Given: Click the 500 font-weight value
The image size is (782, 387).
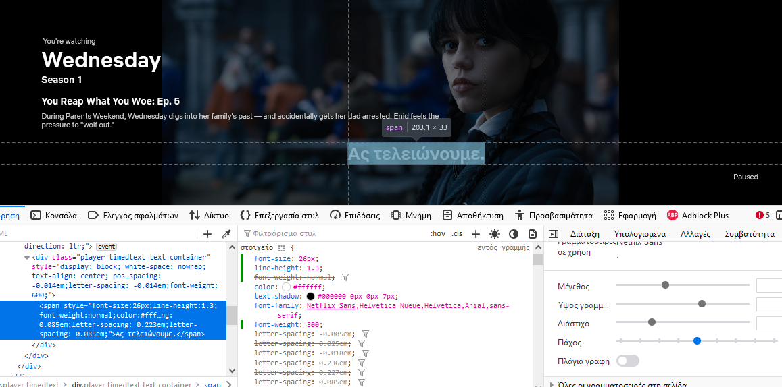Looking at the screenshot, I should (313, 324).
